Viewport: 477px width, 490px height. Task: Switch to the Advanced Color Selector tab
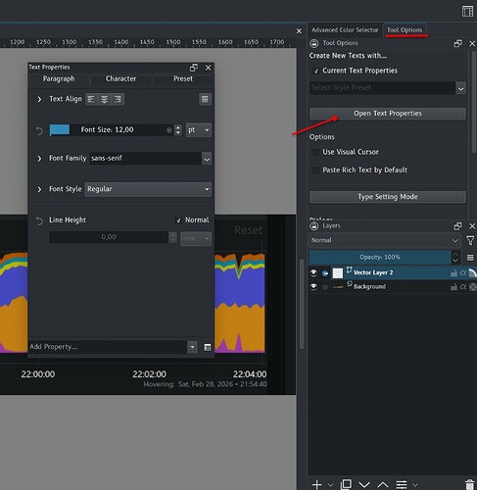point(345,30)
